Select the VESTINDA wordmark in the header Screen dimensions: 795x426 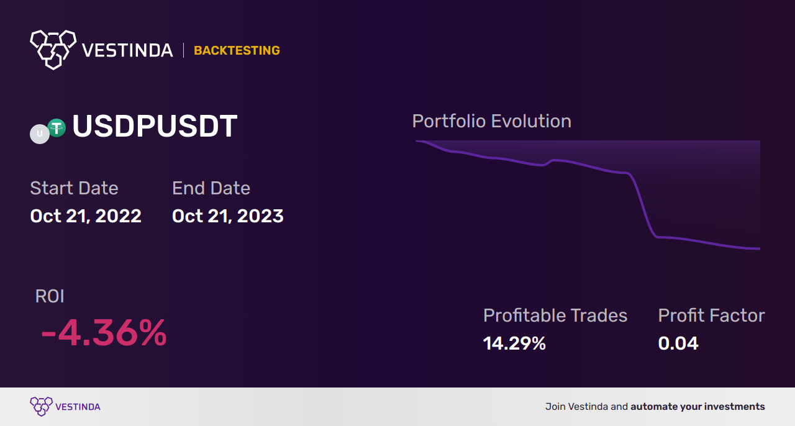pyautogui.click(x=127, y=50)
